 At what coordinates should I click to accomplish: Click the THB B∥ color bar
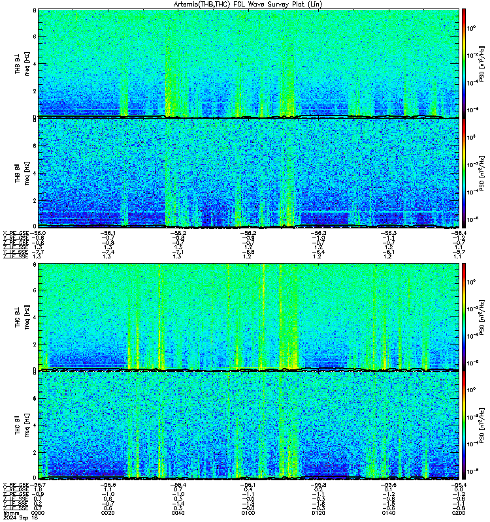[463, 173]
